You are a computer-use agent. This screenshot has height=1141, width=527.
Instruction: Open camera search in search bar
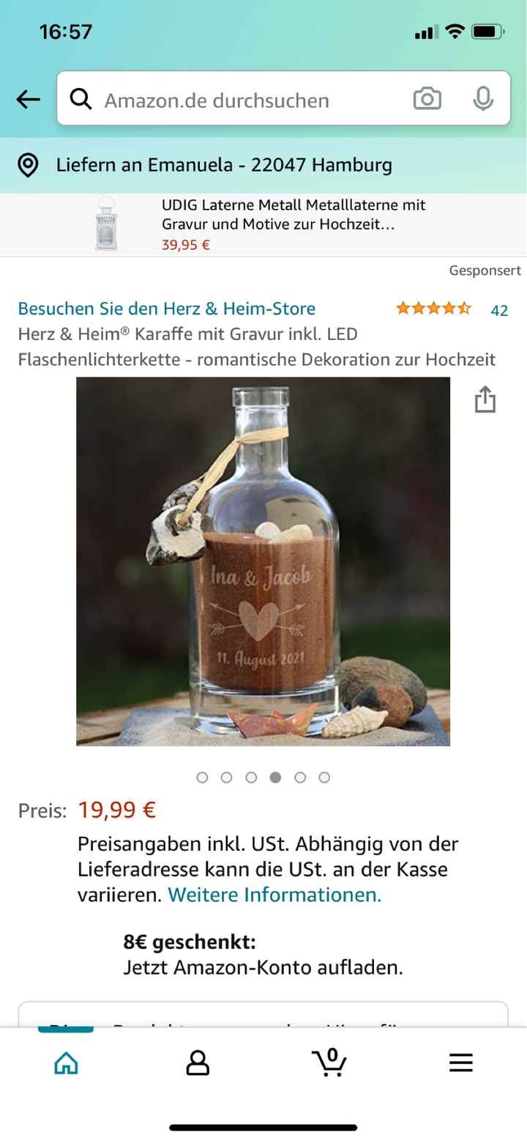(427, 99)
